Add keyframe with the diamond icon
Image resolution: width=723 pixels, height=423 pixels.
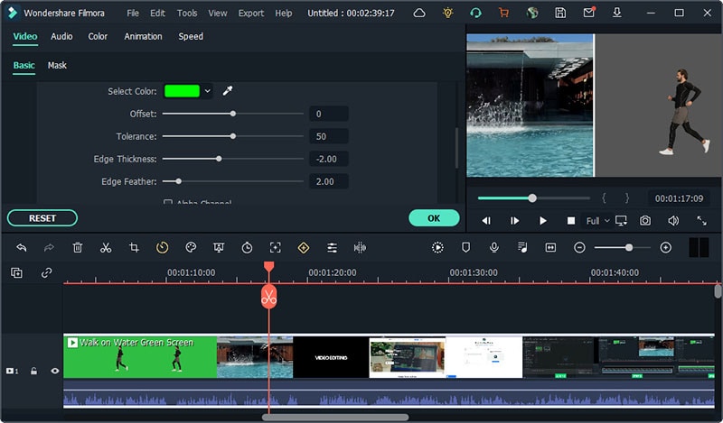(x=304, y=248)
